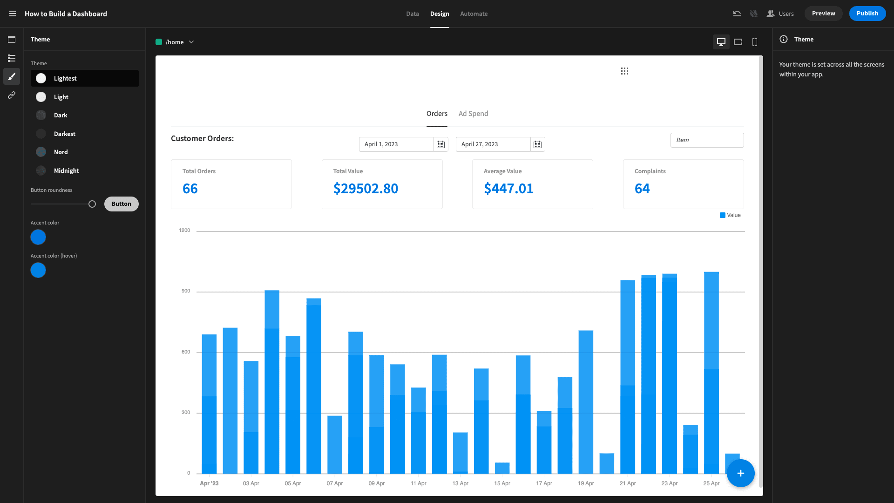Click the link/navigation icon
894x503 pixels.
[11, 95]
